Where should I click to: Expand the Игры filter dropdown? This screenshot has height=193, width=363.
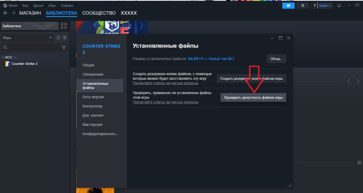tap(27, 38)
